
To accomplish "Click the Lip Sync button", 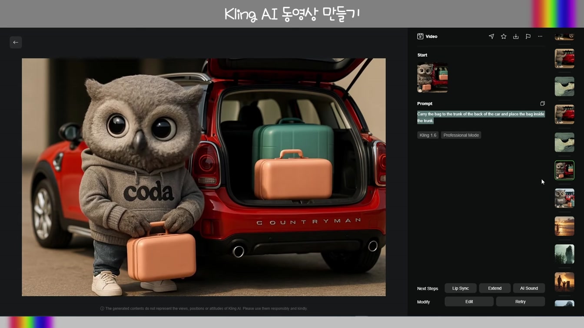I will 461,288.
